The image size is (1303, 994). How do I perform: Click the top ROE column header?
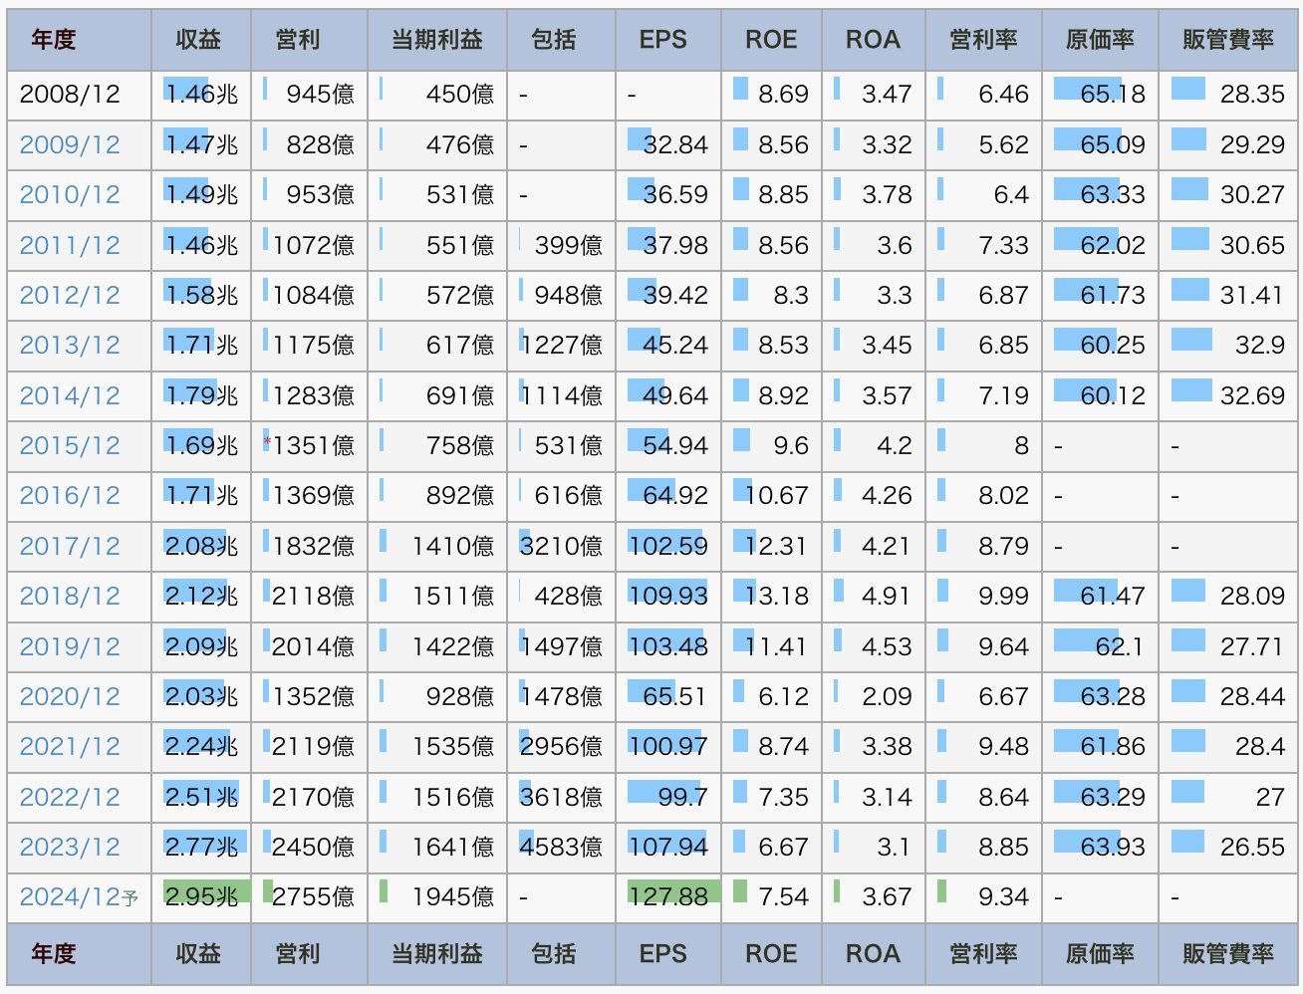[771, 40]
